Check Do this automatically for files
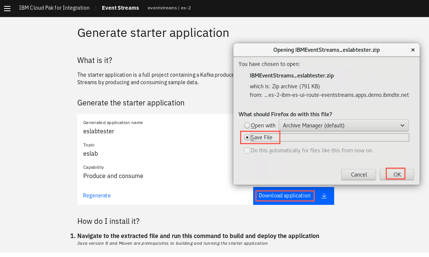Screen dimensions: 429x257 tap(247, 150)
